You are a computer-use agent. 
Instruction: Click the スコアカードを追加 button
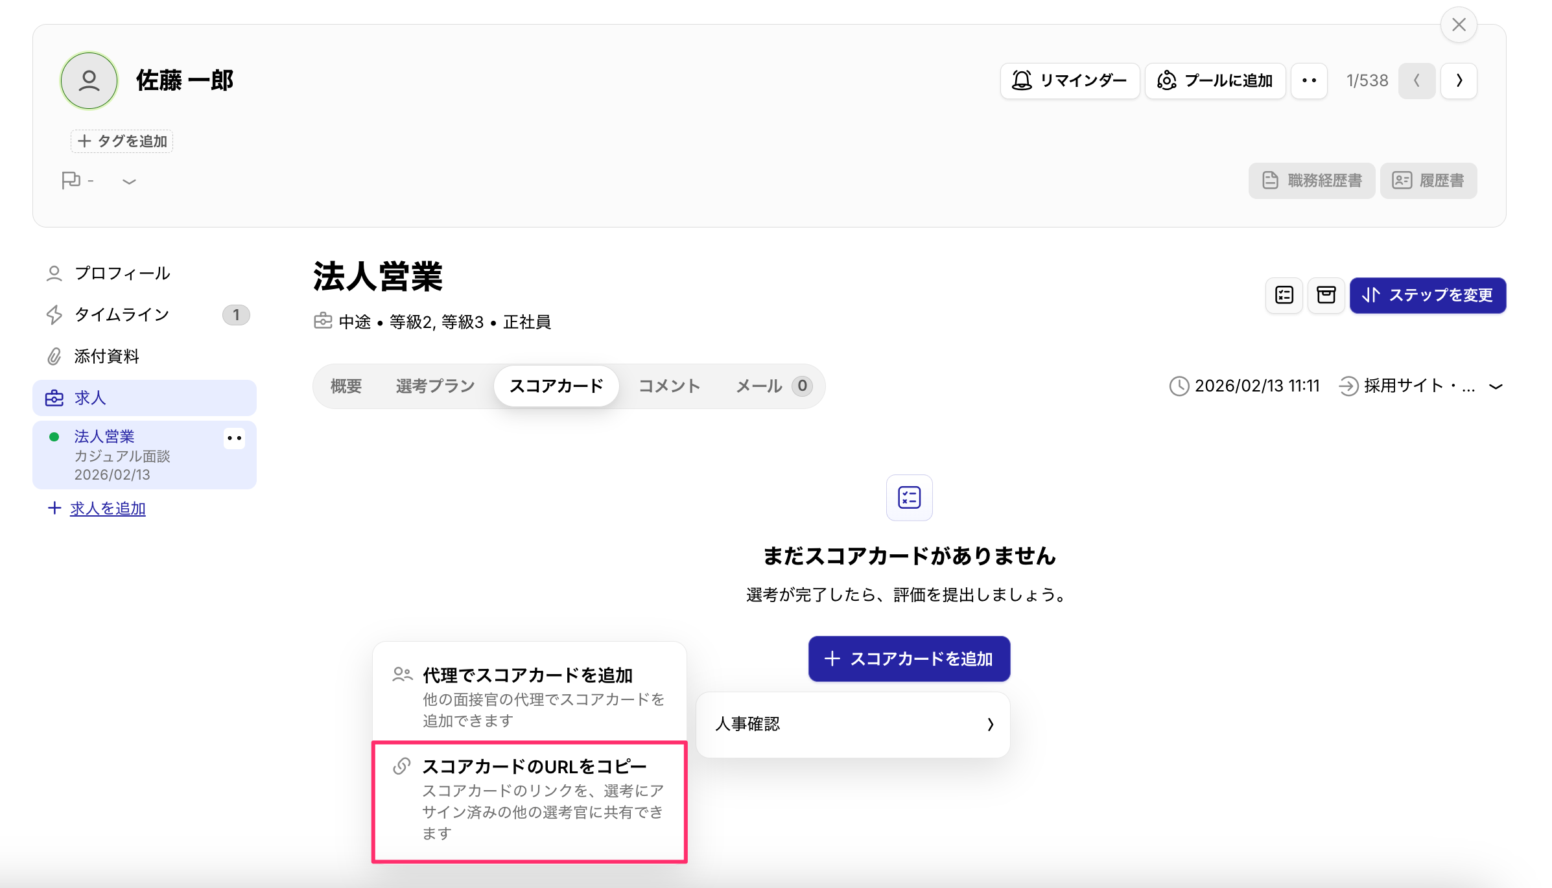(909, 659)
